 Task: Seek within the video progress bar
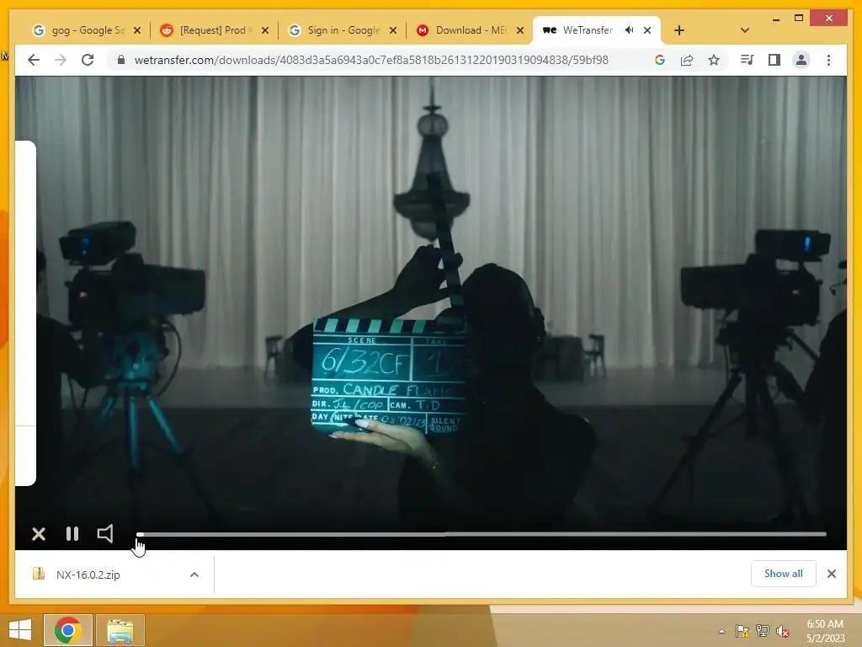tap(482, 534)
